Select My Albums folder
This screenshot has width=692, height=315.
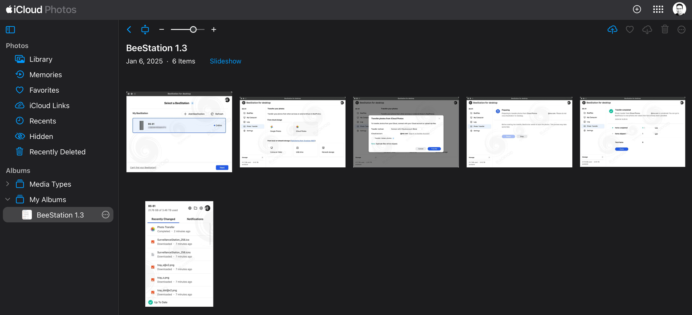(48, 200)
